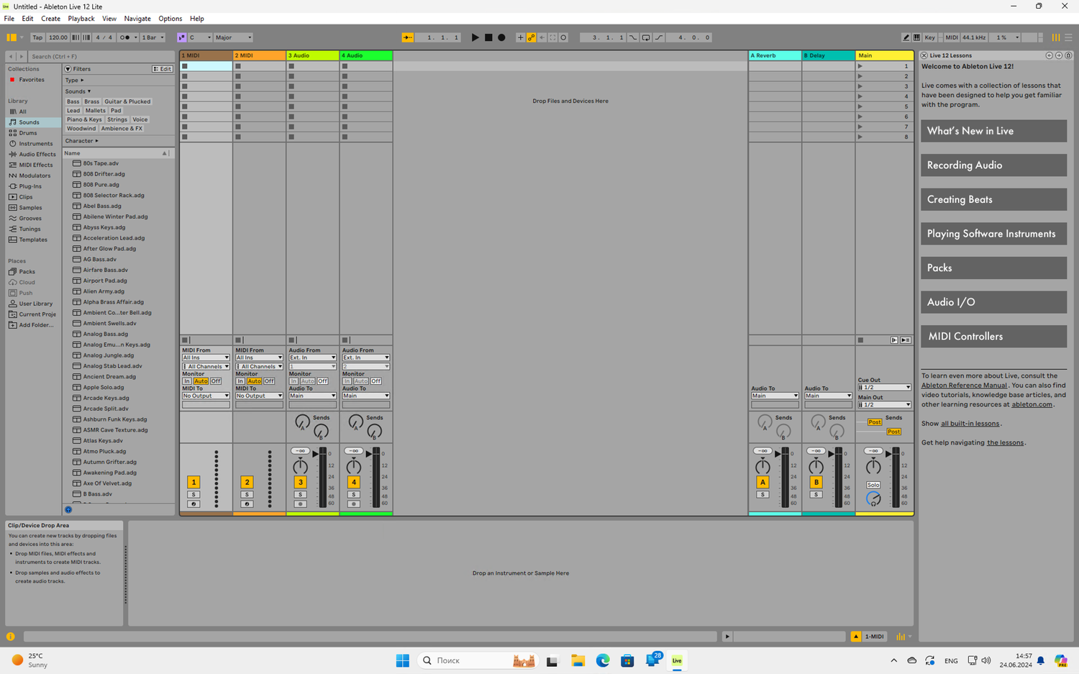The height and width of the screenshot is (674, 1079).
Task: Go to next lesson page arrow
Action: tap(1059, 55)
